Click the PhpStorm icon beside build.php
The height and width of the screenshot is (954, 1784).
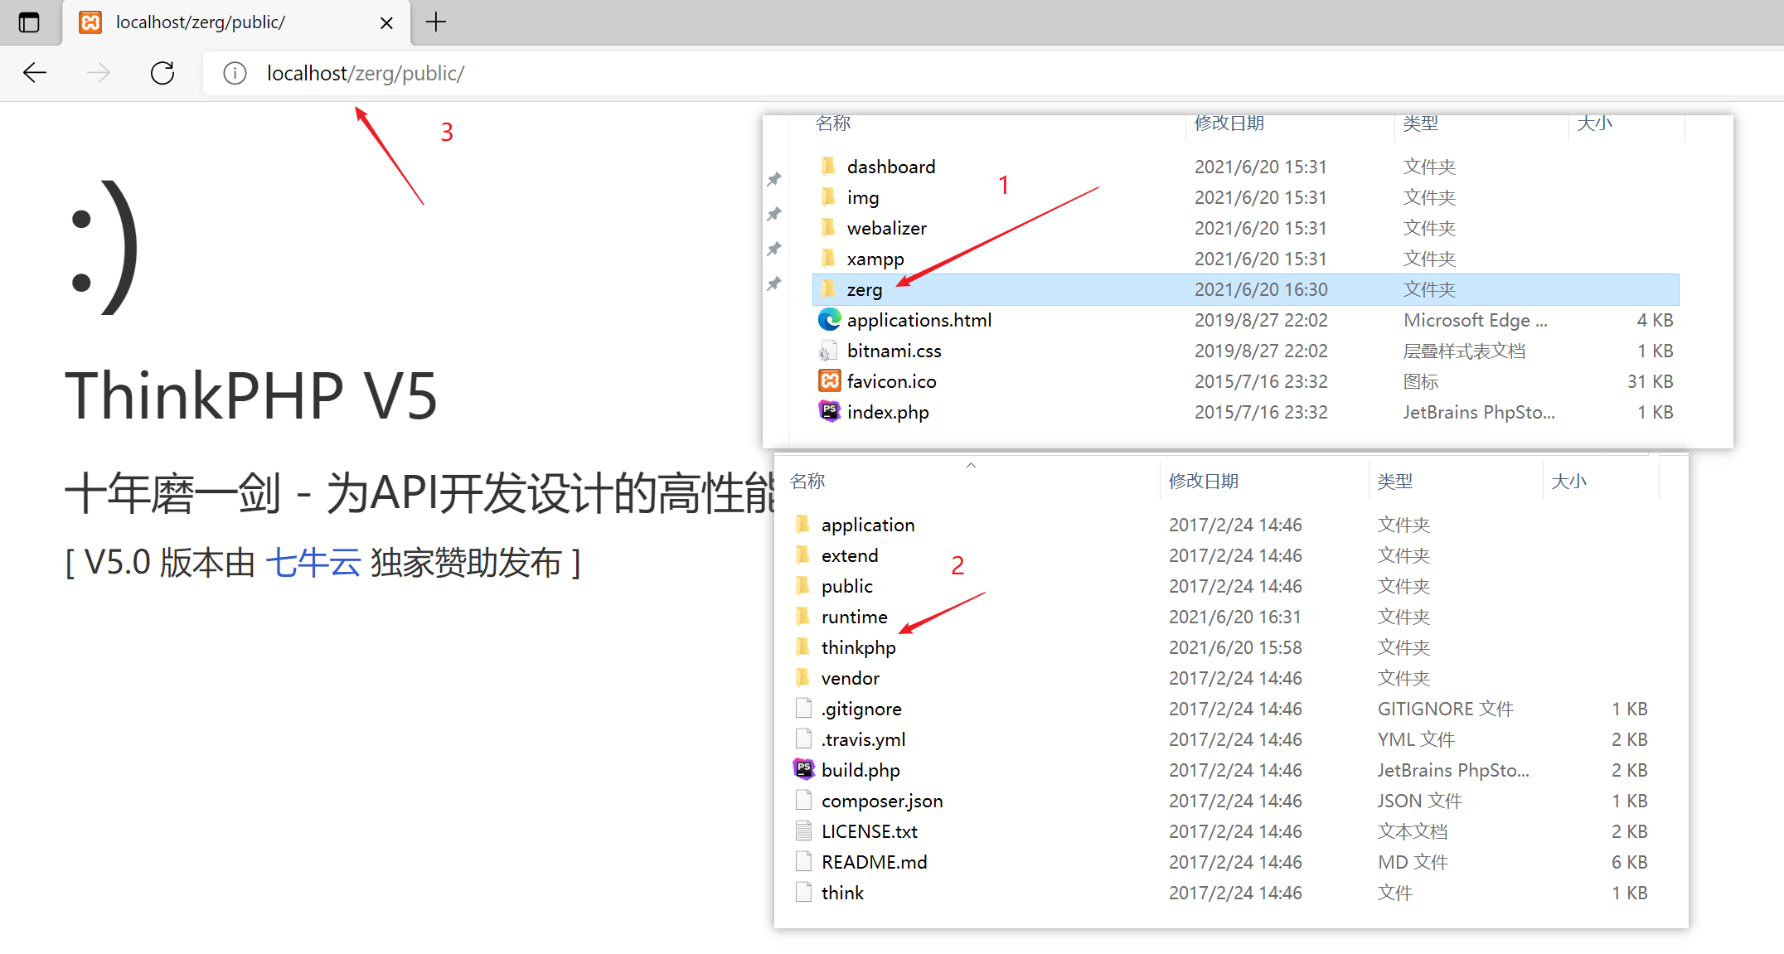point(803,769)
